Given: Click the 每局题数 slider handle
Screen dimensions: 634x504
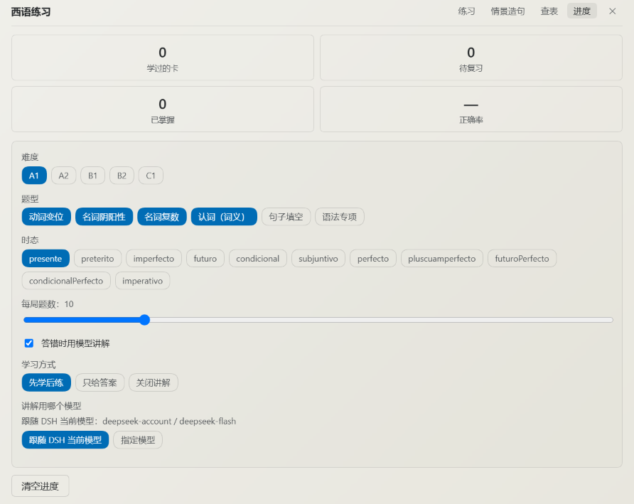Looking at the screenshot, I should coord(145,320).
